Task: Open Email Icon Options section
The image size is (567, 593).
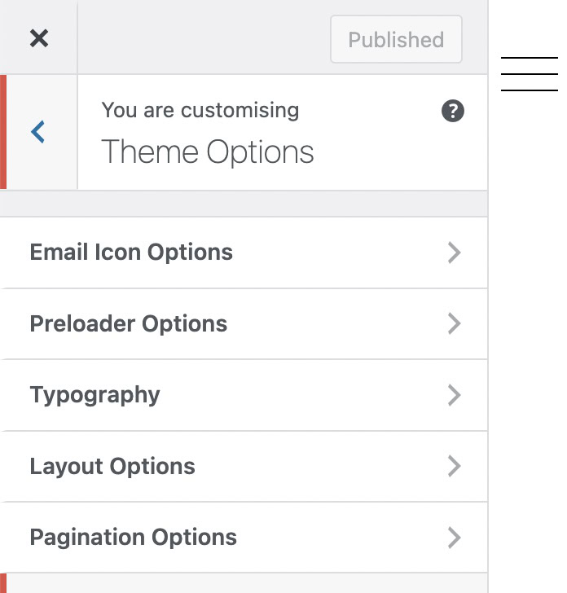Action: (x=131, y=253)
